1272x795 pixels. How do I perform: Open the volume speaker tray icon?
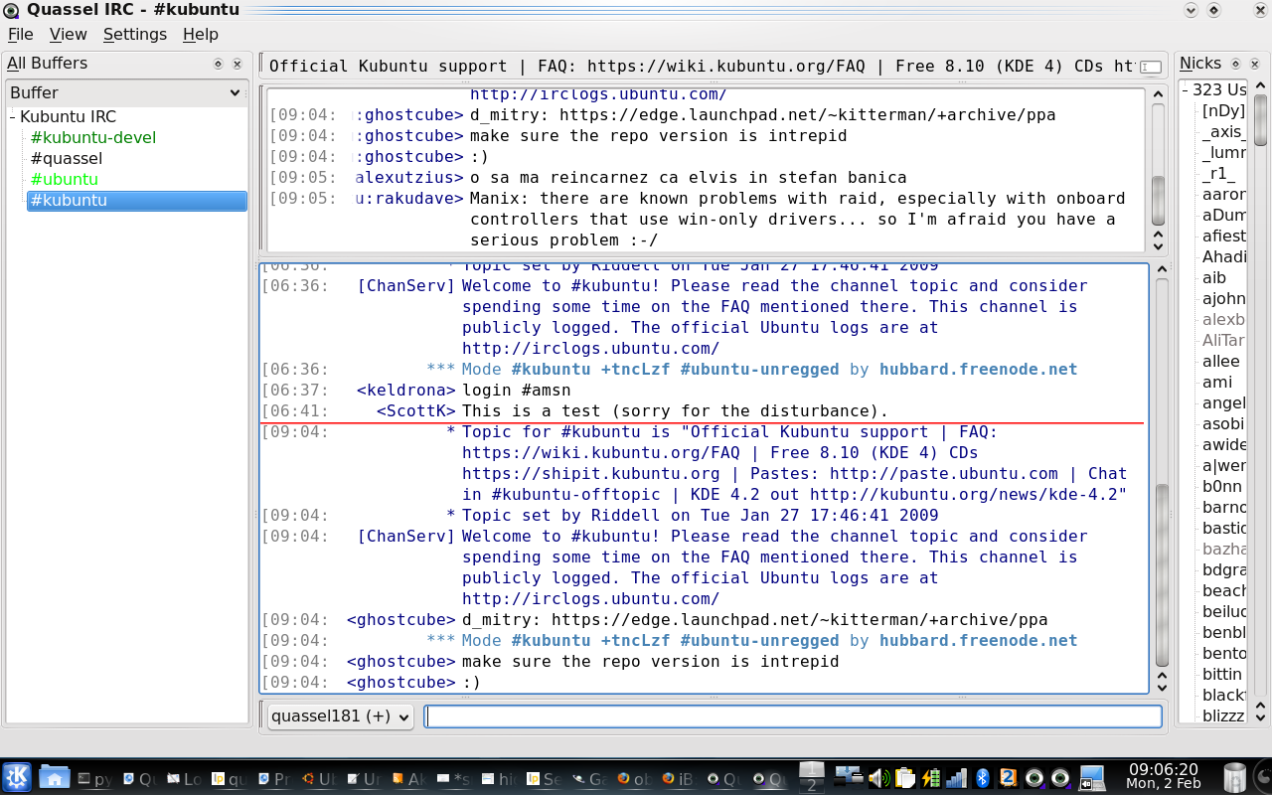click(x=878, y=777)
